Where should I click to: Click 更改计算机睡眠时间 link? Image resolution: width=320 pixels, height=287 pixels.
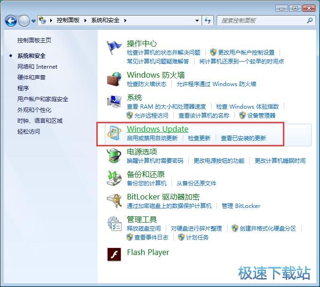(280, 161)
